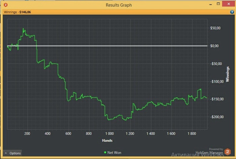
Task: Click the Net Won legend label
Action: 114,153
